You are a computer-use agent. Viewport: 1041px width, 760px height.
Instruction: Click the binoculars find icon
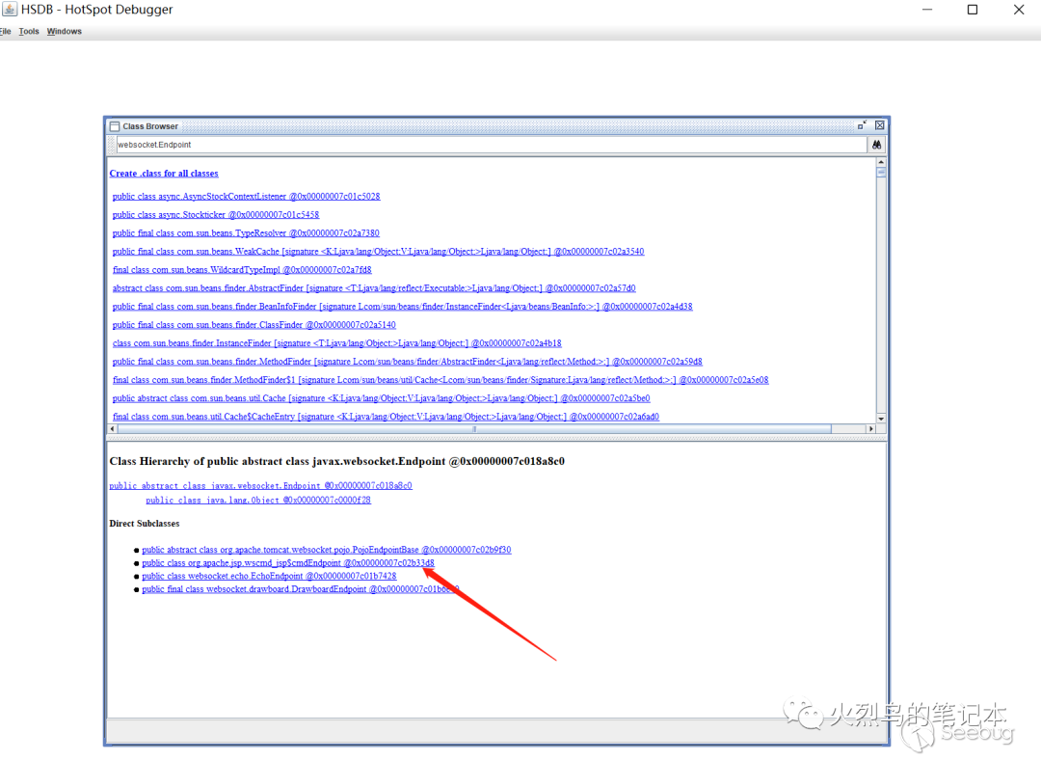(876, 145)
